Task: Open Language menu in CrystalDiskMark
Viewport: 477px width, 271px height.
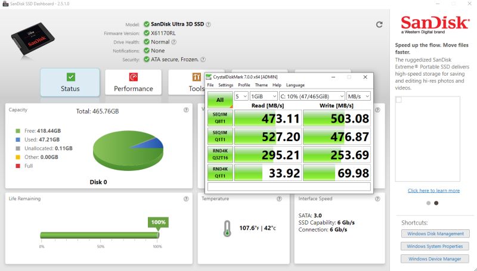Action: (295, 85)
